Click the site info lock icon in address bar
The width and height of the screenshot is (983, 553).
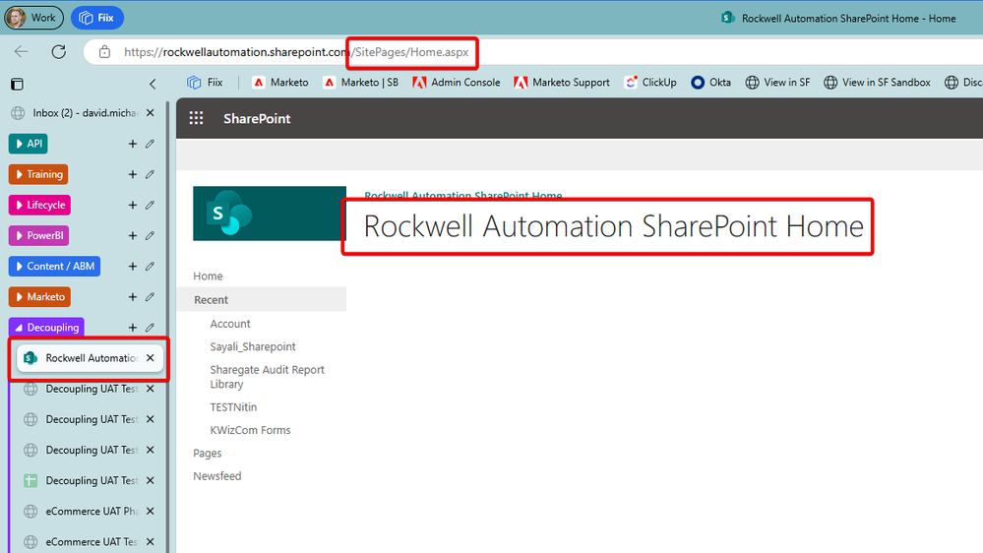(104, 52)
